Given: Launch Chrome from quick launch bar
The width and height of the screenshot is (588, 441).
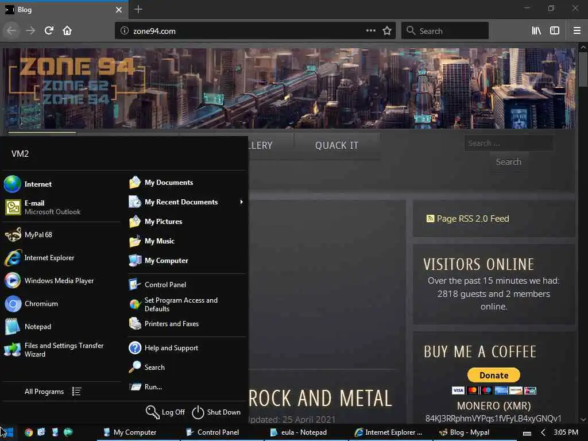Looking at the screenshot, I should click(29, 432).
